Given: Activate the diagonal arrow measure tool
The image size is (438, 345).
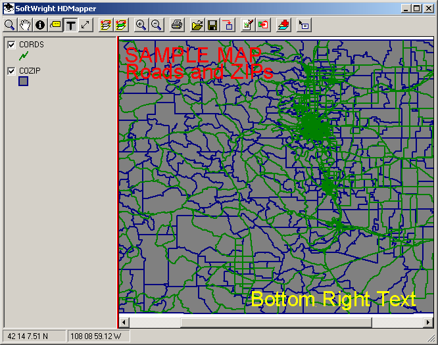Looking at the screenshot, I should (x=85, y=25).
